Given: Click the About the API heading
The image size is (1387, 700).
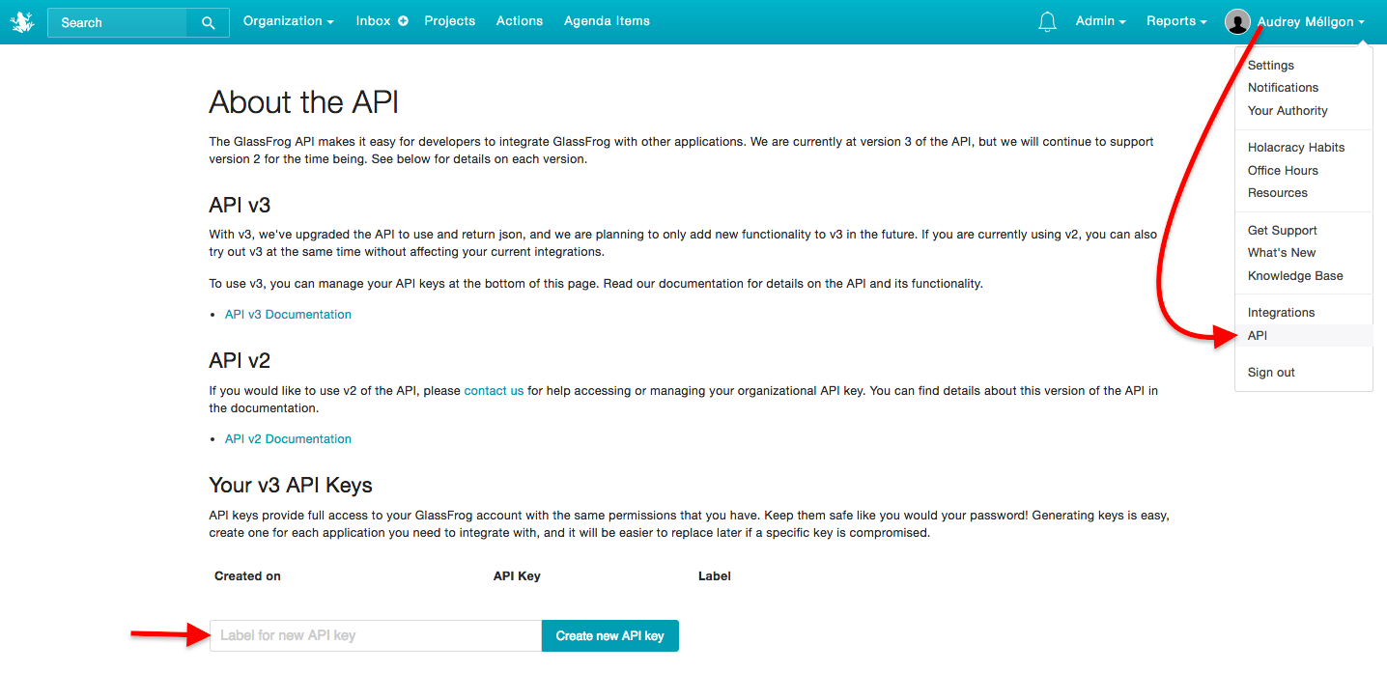Looking at the screenshot, I should tap(304, 102).
